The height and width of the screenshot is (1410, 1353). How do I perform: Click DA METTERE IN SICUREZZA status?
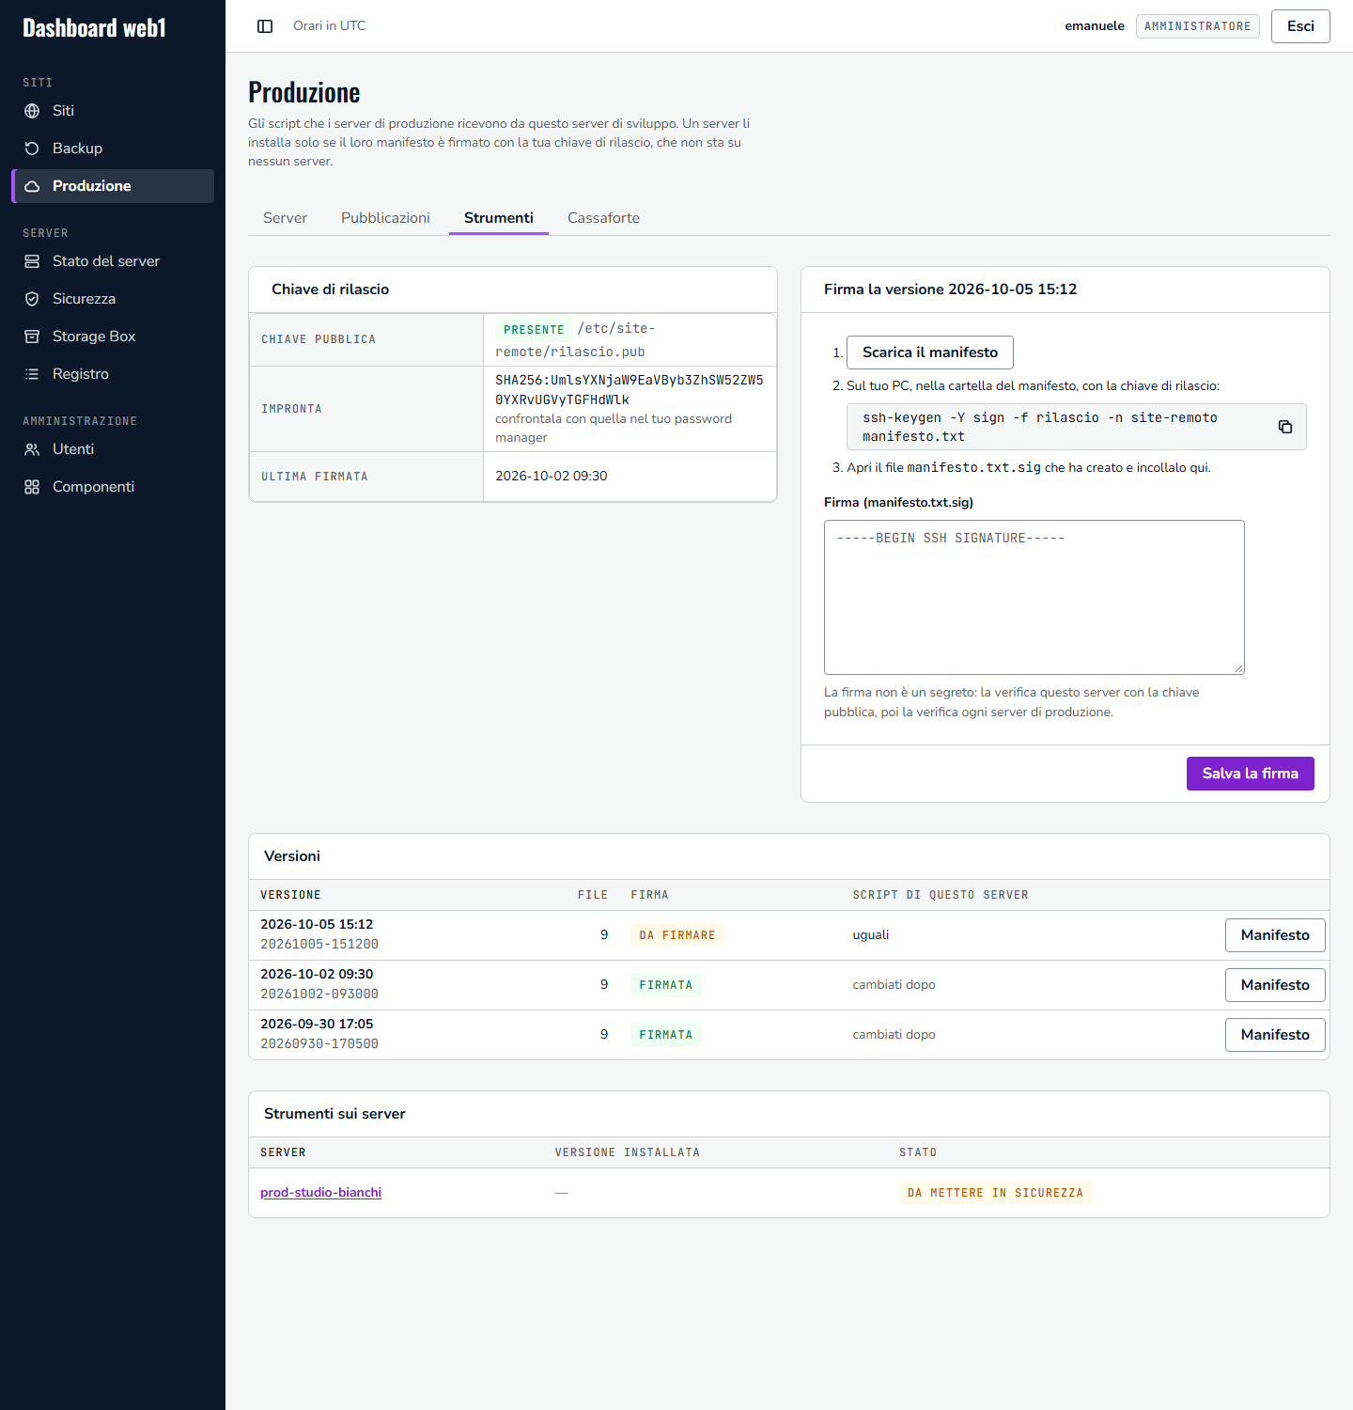(x=995, y=1193)
